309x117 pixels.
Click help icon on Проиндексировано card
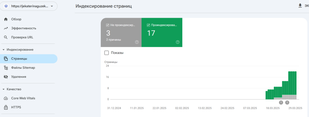[x=178, y=42]
